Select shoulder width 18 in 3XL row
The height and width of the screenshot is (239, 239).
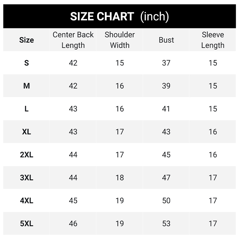pyautogui.click(x=120, y=177)
